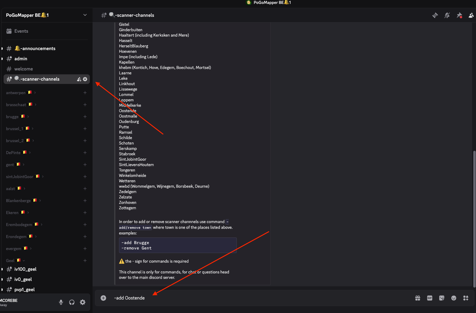Create channel in sintJobintGoor category via plus

click(x=85, y=177)
